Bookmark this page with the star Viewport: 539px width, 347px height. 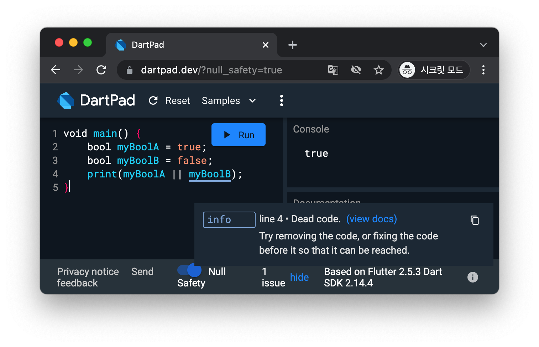[x=379, y=70]
